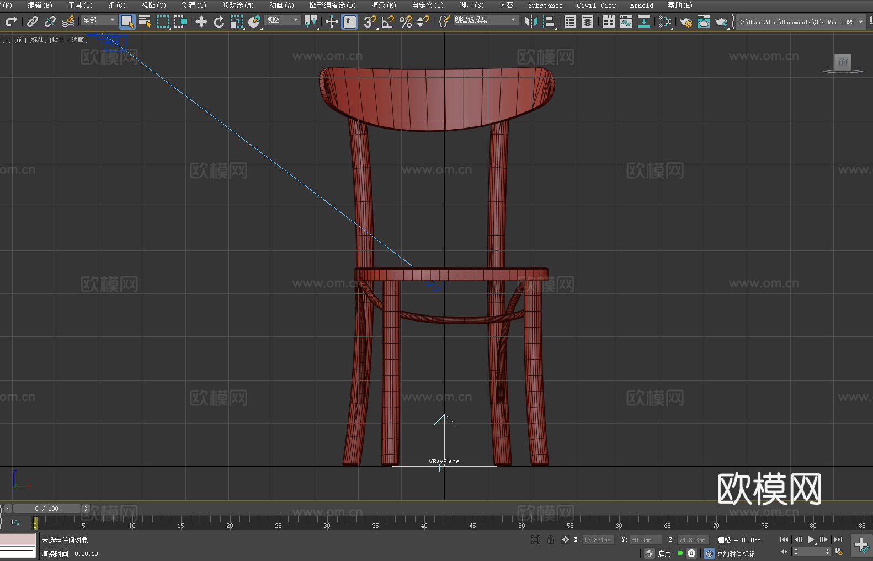
Task: Open the selection filter dropdown
Action: (x=99, y=20)
